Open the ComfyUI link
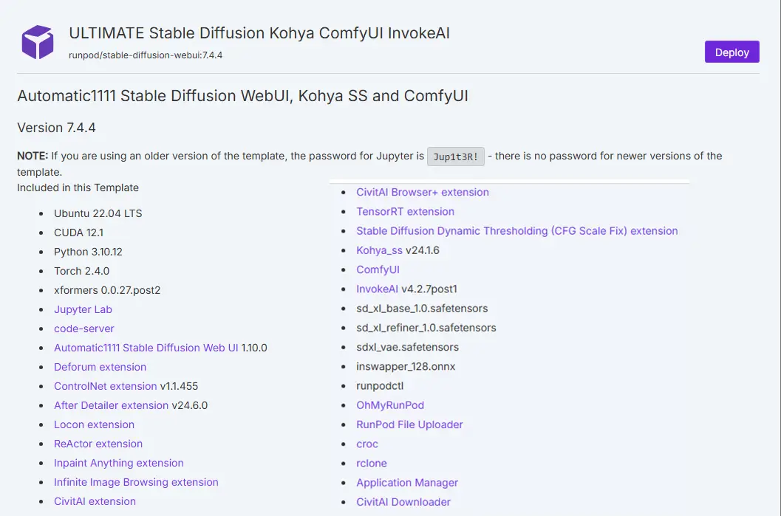Screen dimensions: 781x516 click(x=378, y=269)
